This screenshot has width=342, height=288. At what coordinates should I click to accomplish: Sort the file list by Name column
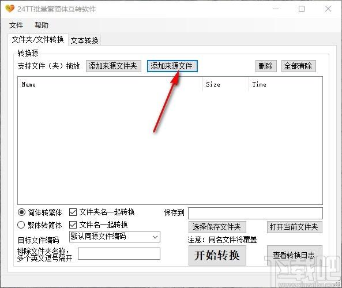(29, 84)
